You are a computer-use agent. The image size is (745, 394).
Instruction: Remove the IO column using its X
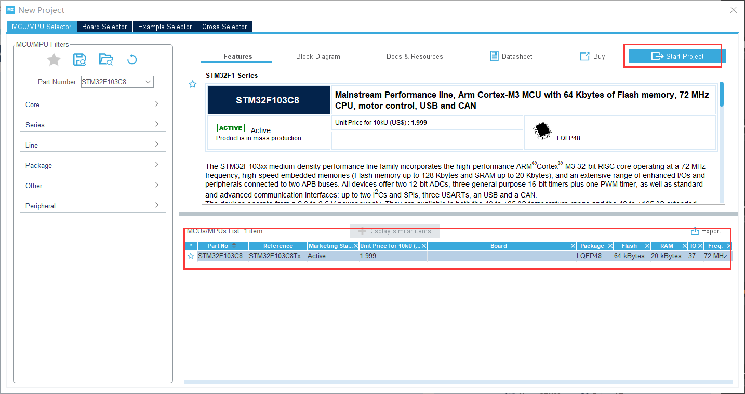700,246
